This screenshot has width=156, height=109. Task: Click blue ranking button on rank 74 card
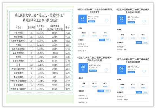click(x=91, y=21)
